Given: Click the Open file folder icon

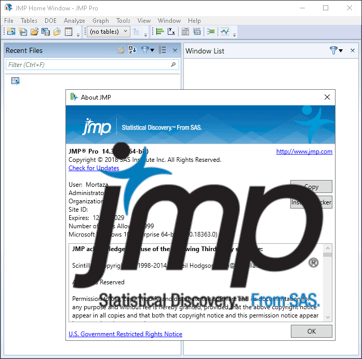Looking at the screenshot, I should pyautogui.click(x=34, y=32).
